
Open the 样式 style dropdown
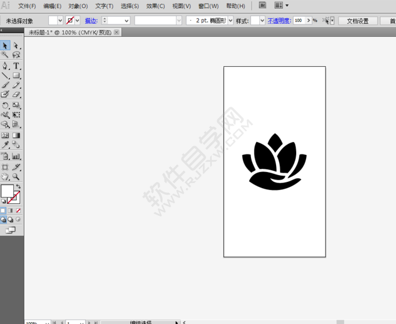tap(262, 20)
